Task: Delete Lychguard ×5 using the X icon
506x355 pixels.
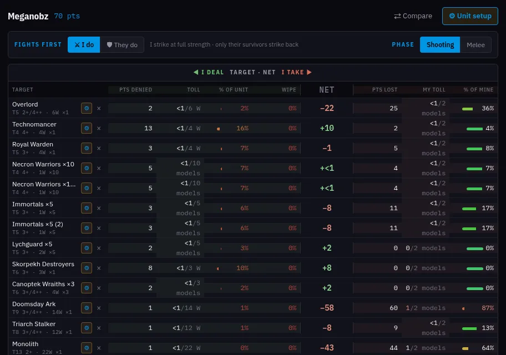Action: pos(99,248)
